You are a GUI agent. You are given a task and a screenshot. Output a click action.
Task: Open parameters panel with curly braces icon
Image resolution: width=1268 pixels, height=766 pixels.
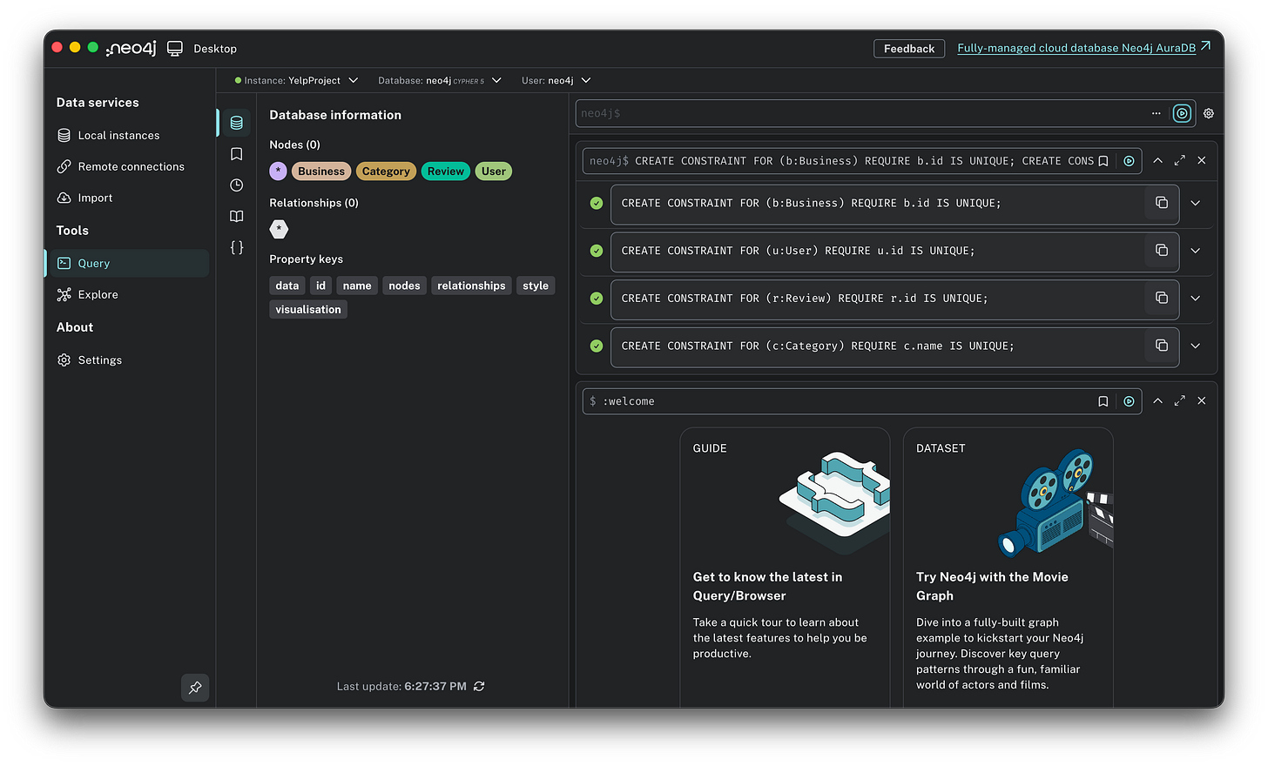tap(236, 247)
